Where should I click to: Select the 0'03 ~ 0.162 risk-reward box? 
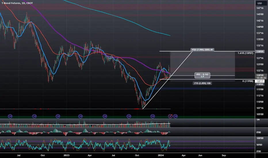point(202,75)
